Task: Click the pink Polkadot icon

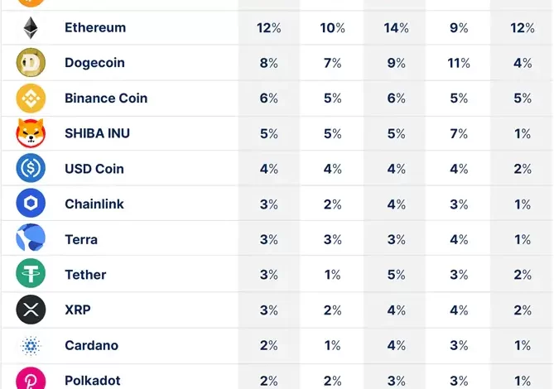Action: click(x=31, y=378)
